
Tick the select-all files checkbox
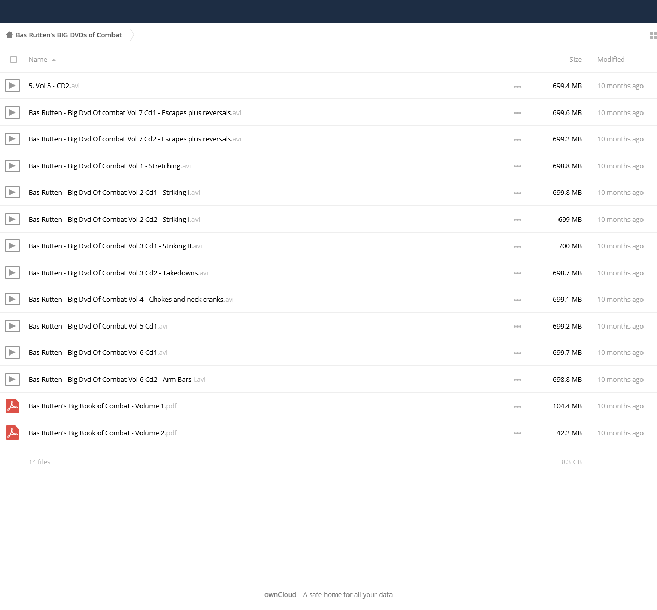pos(13,60)
